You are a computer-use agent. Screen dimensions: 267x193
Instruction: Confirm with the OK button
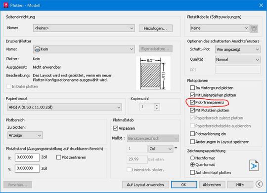(x=184, y=185)
